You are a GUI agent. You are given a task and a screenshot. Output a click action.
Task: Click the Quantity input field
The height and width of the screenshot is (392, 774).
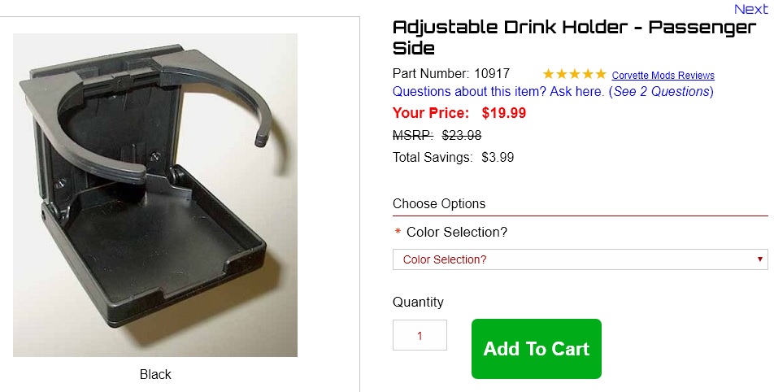[420, 335]
